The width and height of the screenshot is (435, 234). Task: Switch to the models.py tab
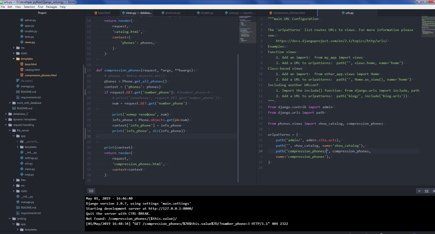point(205,13)
